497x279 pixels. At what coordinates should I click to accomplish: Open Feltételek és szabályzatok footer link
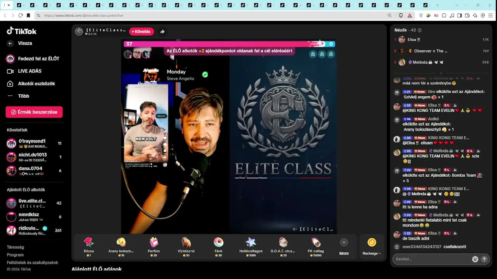pos(32,263)
